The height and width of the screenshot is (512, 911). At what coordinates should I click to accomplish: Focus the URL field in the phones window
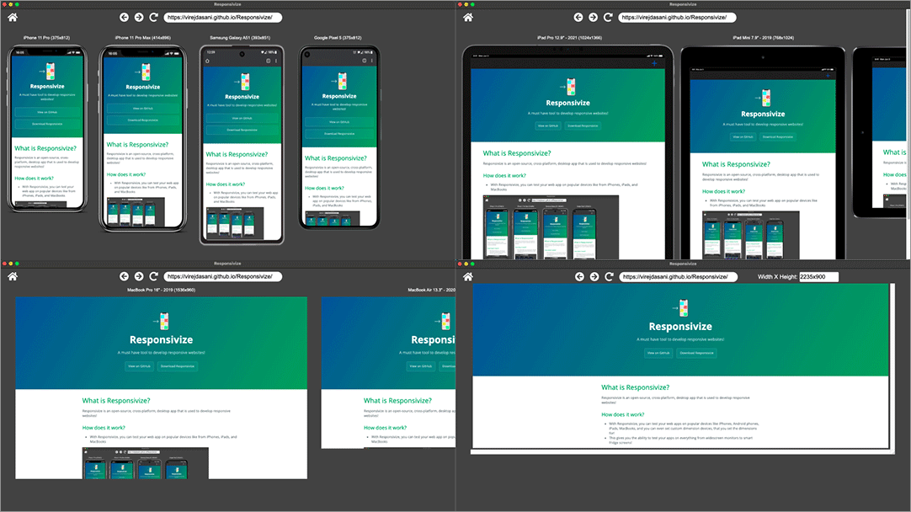[x=222, y=18]
